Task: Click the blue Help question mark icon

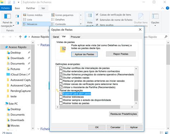Action: pos(167,8)
